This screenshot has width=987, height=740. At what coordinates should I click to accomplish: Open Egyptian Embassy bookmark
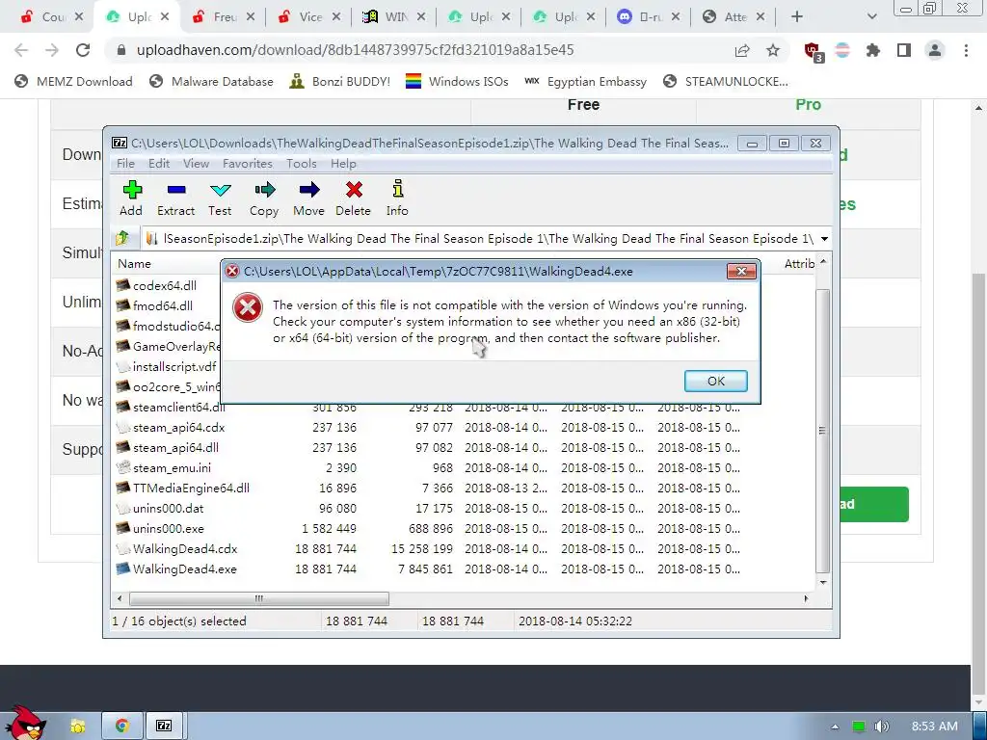[585, 81]
